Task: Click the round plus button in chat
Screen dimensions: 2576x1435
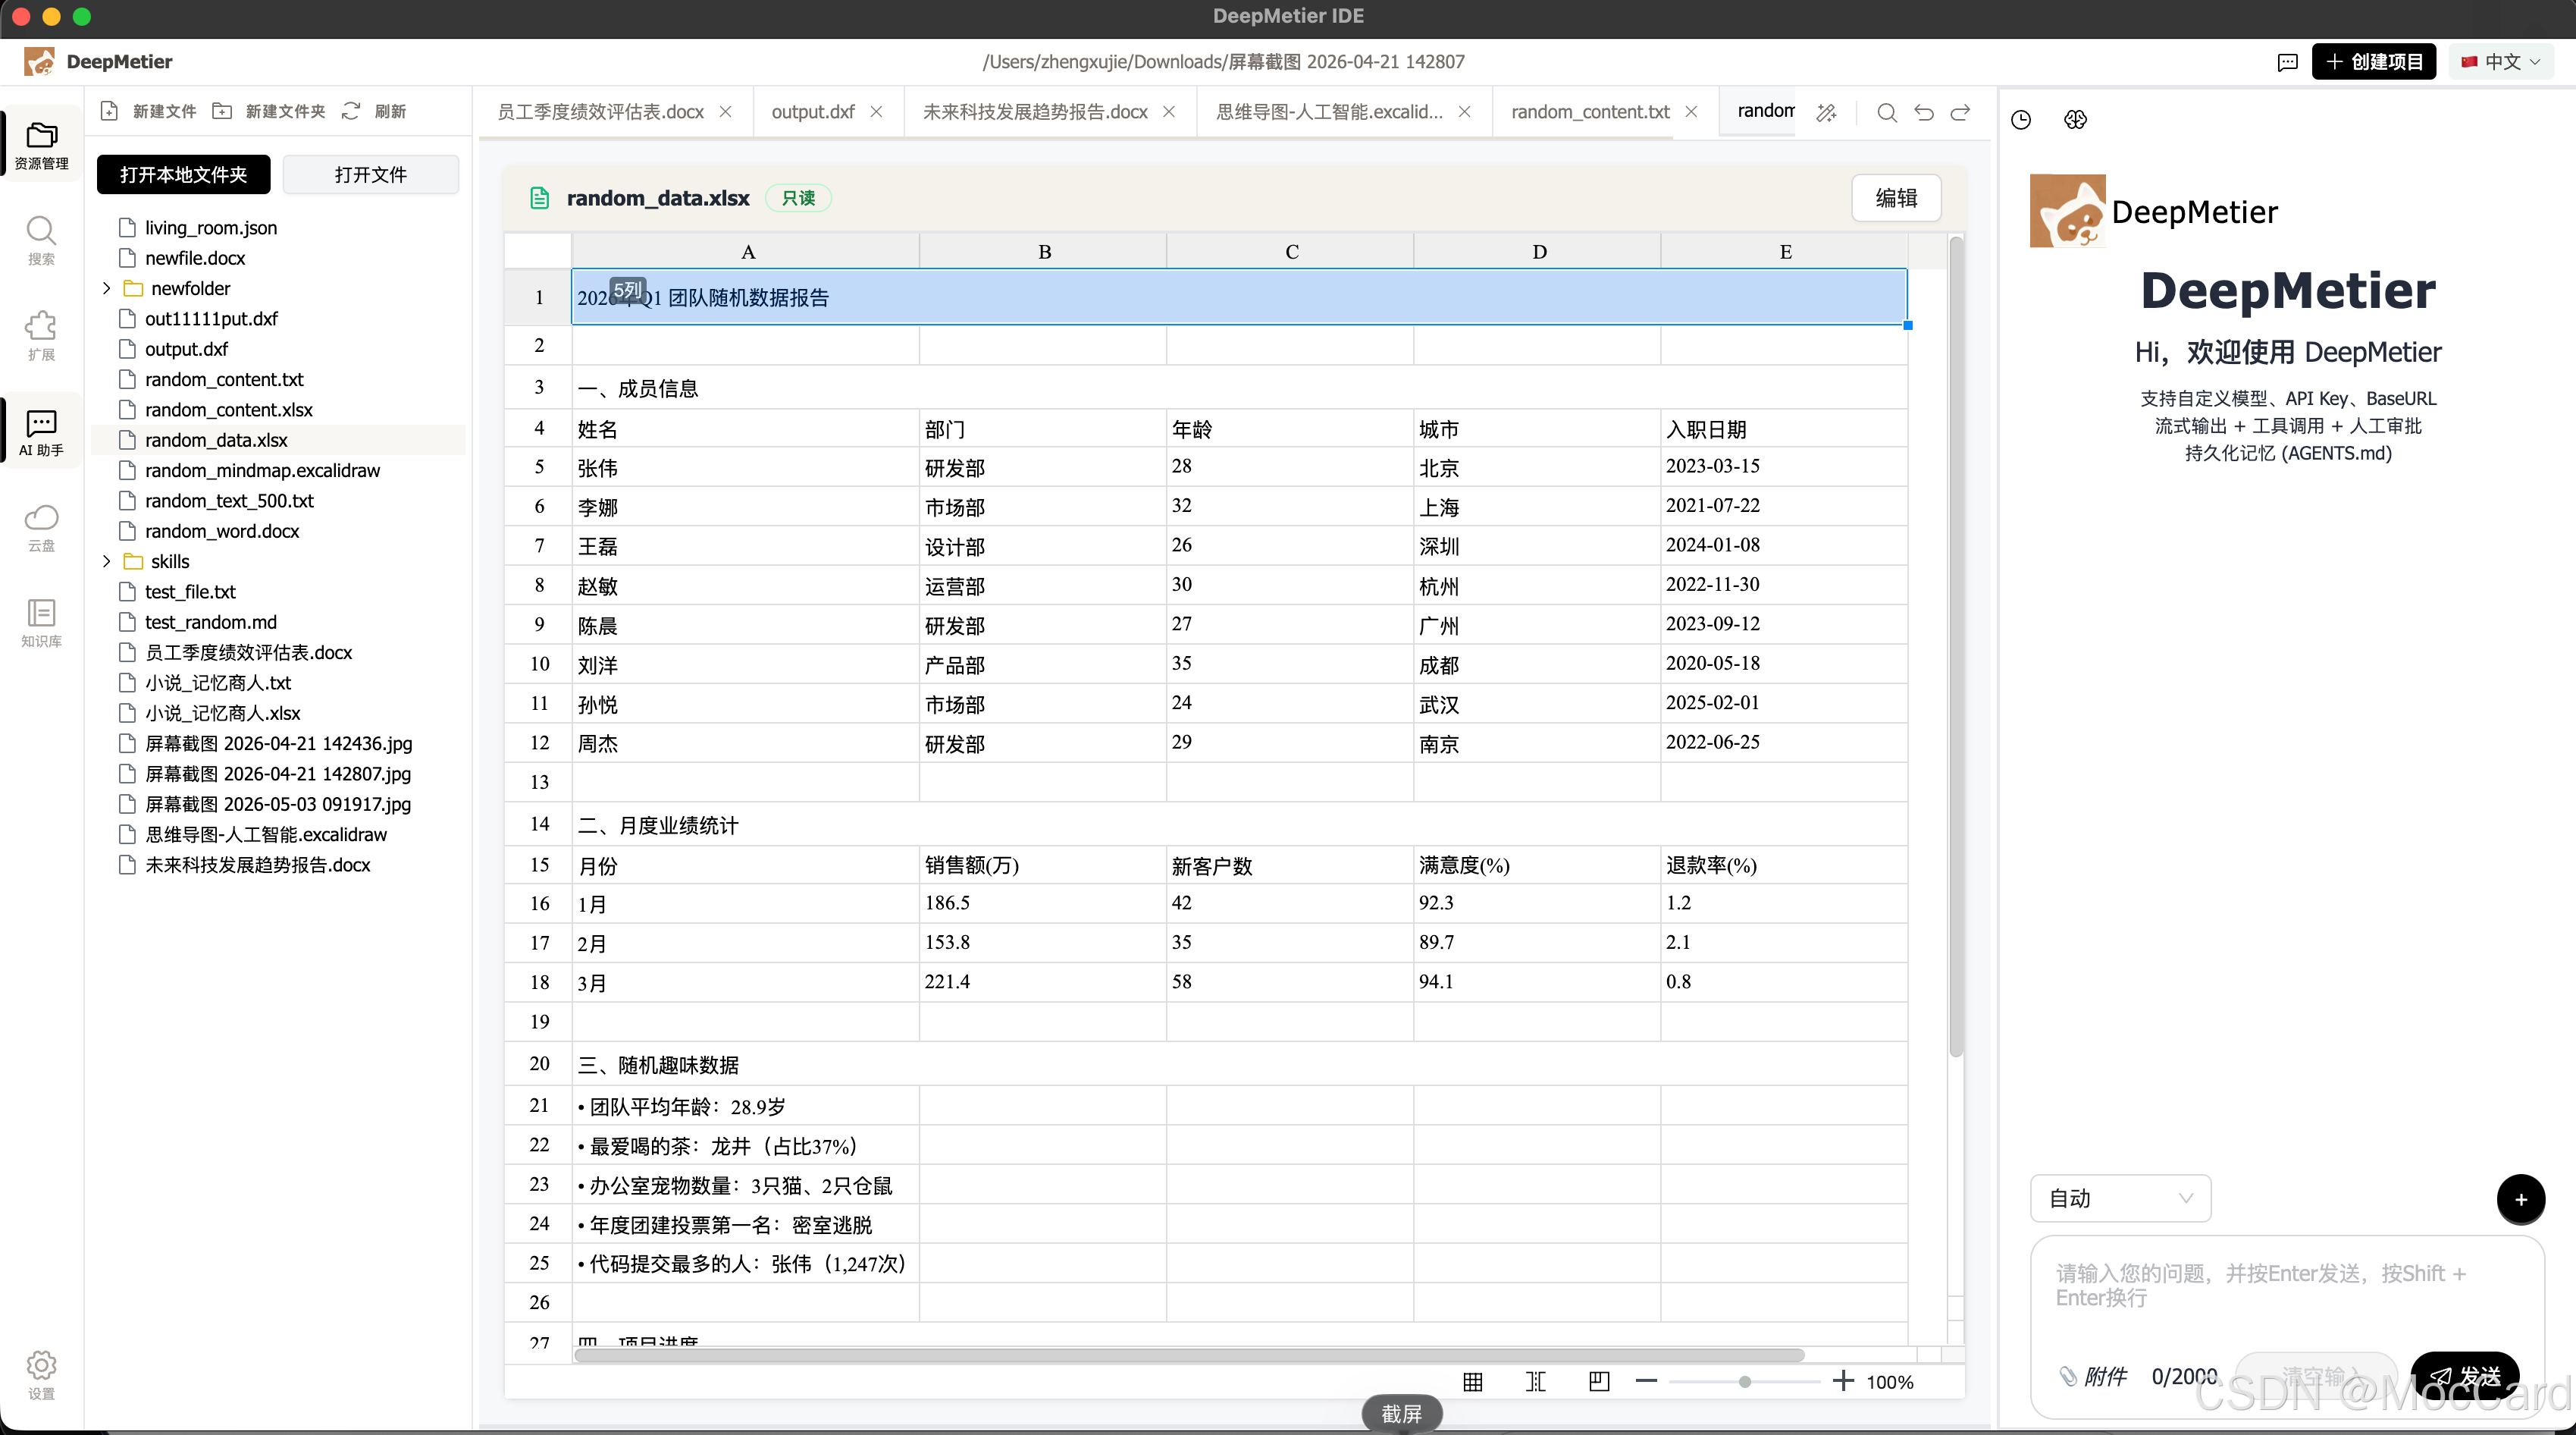Action: point(2520,1199)
